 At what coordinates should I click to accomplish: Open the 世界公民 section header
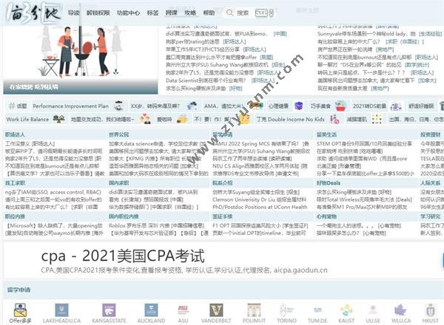[118, 134]
